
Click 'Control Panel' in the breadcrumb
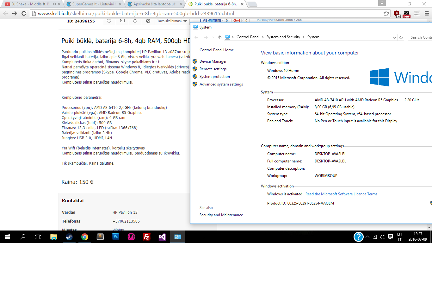click(248, 37)
